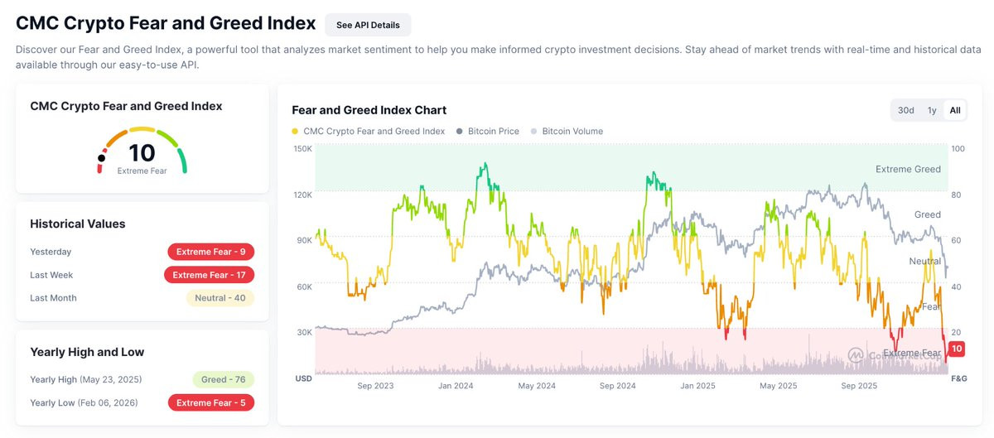
Task: Click the Yearly High Greed - 76 badge
Action: [223, 379]
